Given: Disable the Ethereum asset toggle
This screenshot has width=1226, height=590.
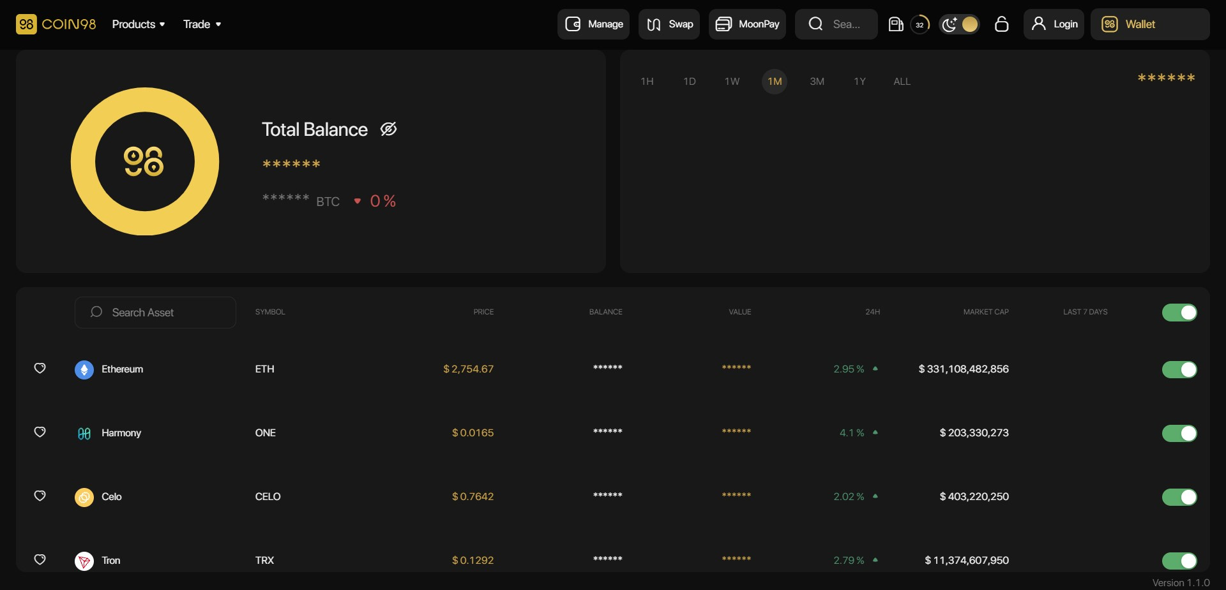Looking at the screenshot, I should pos(1179,369).
